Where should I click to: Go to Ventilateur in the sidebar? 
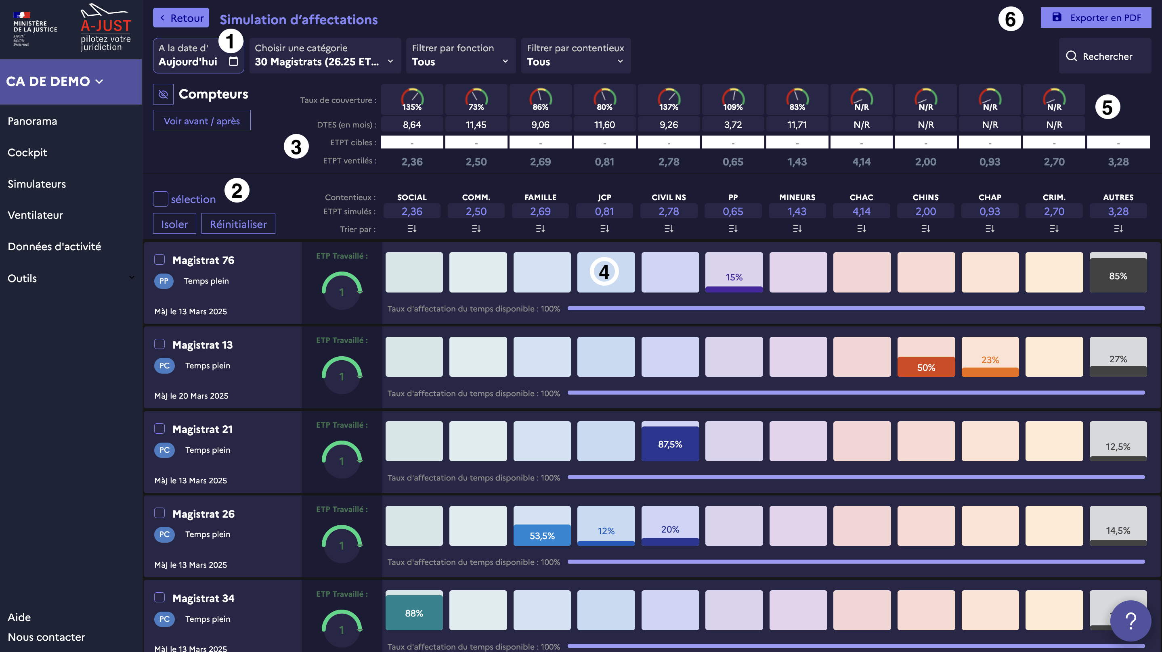point(35,215)
